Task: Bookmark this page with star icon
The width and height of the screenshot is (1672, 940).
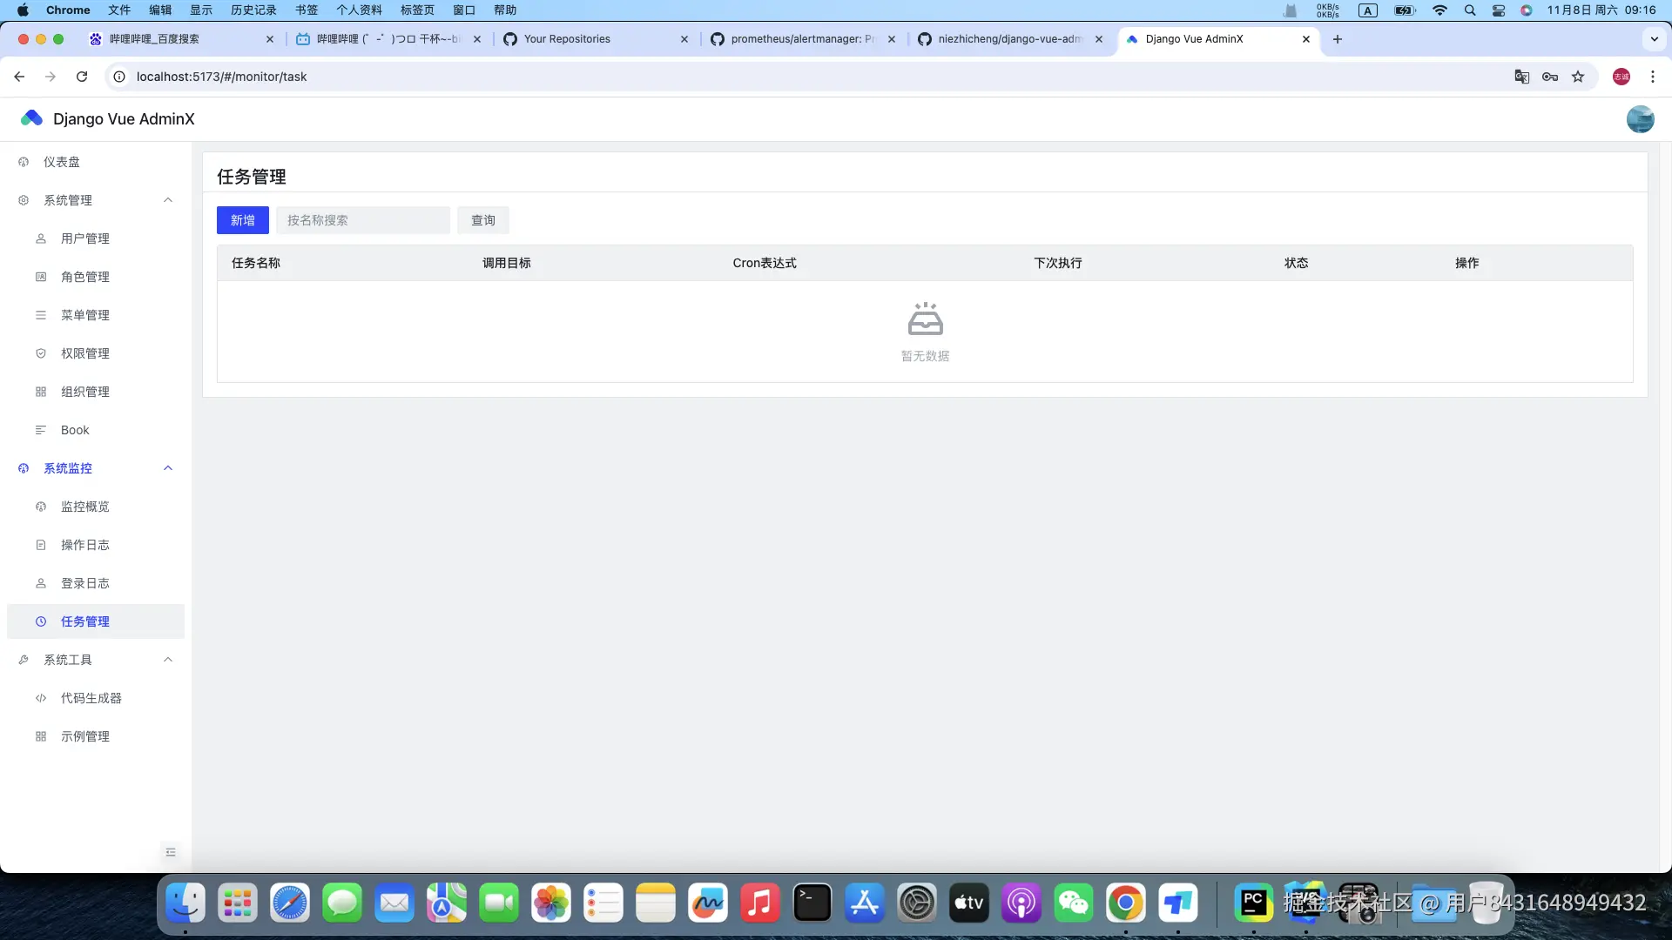Action: click(x=1578, y=77)
